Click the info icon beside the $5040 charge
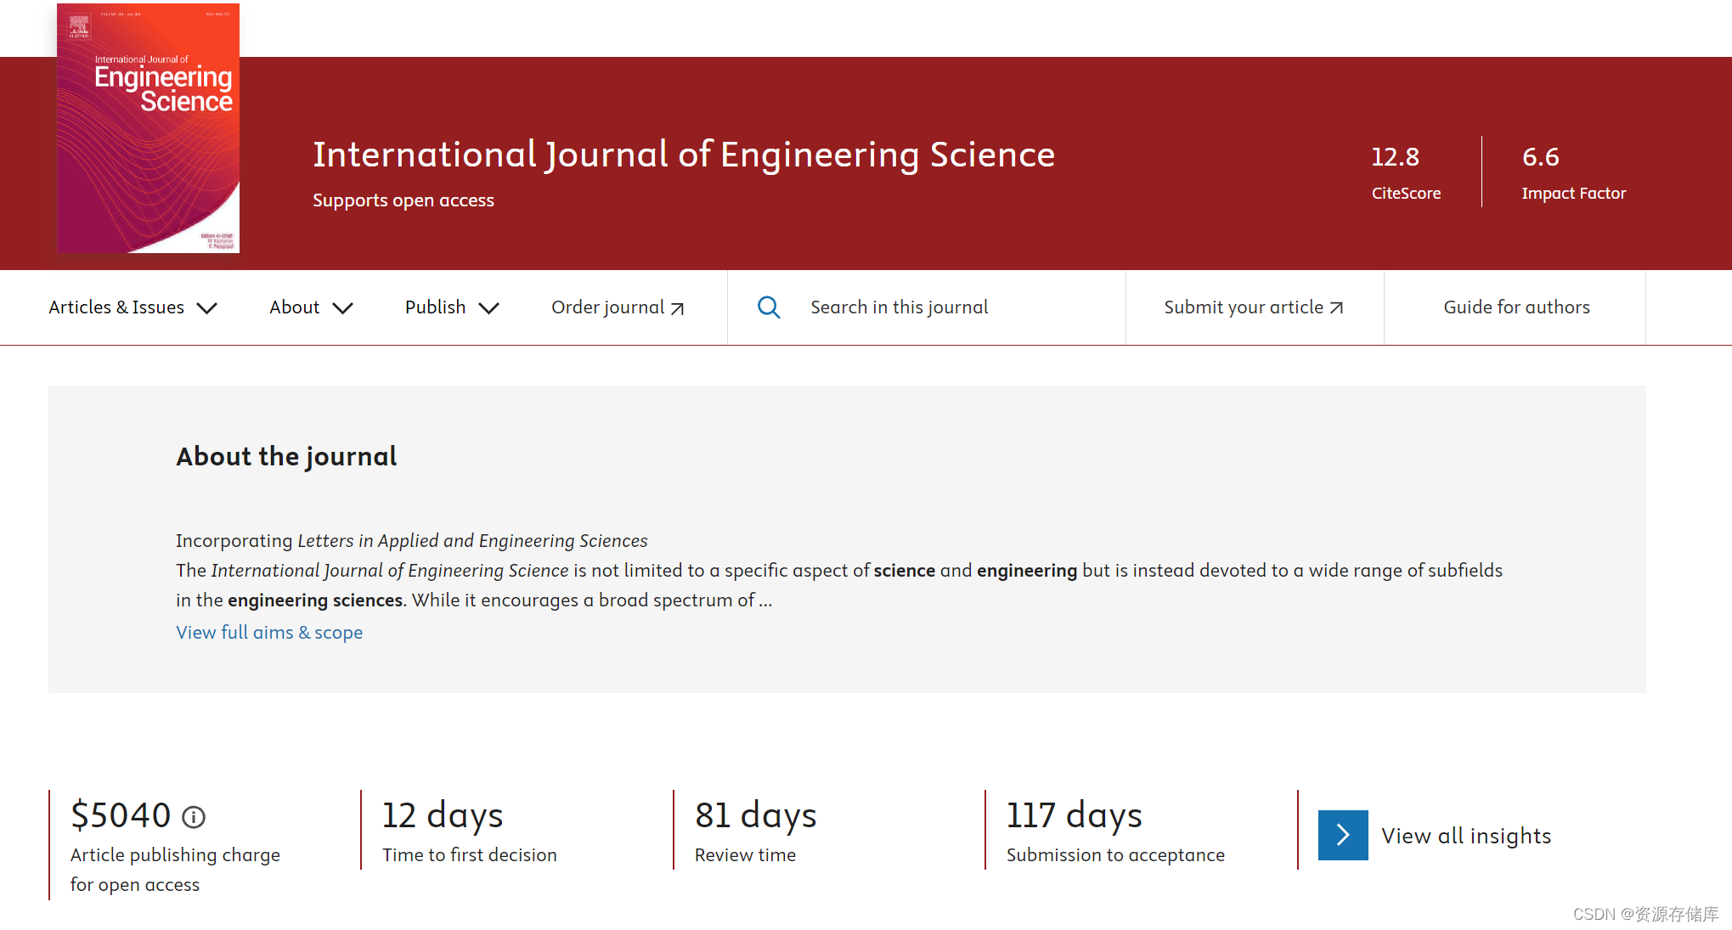The height and width of the screenshot is (930, 1732). coord(194,817)
